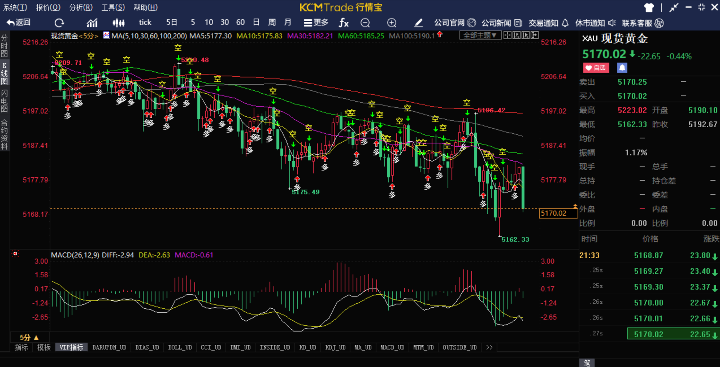Select the 60-minute period

(240, 23)
